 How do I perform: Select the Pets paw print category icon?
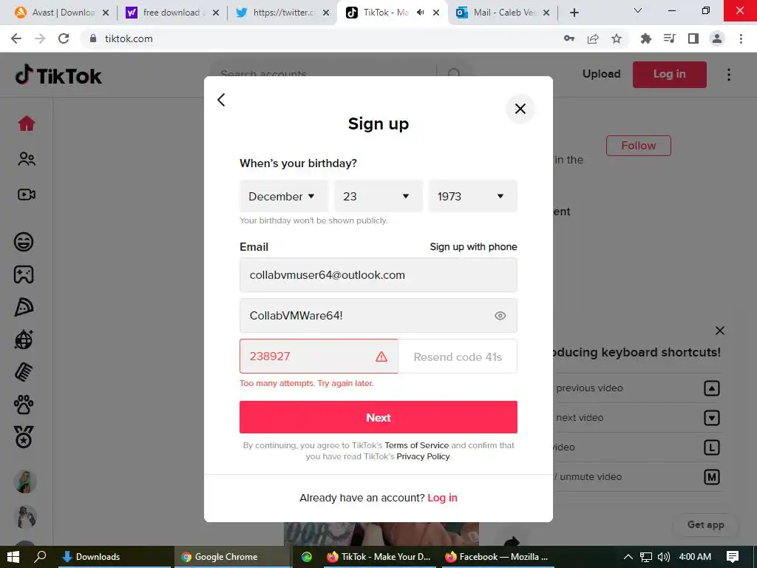point(24,405)
